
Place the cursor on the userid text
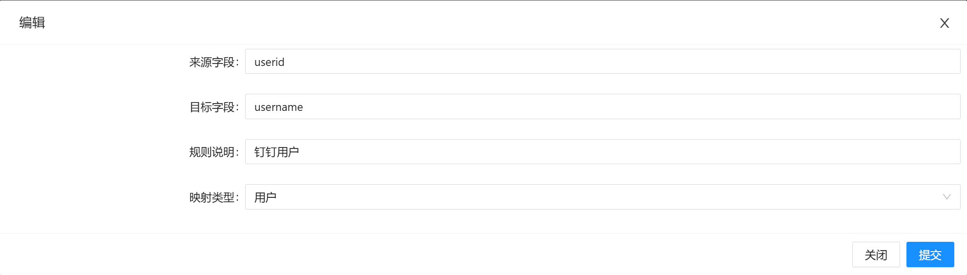click(x=269, y=62)
